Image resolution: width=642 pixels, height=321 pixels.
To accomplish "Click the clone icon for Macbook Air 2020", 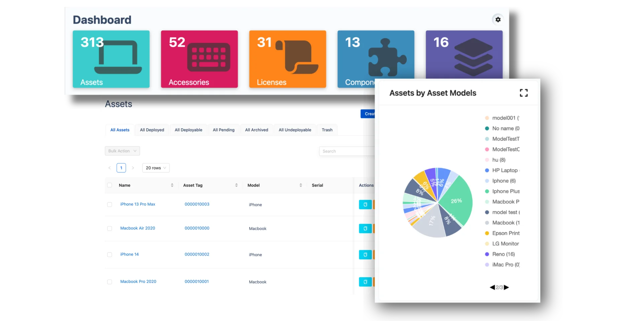I will point(365,229).
